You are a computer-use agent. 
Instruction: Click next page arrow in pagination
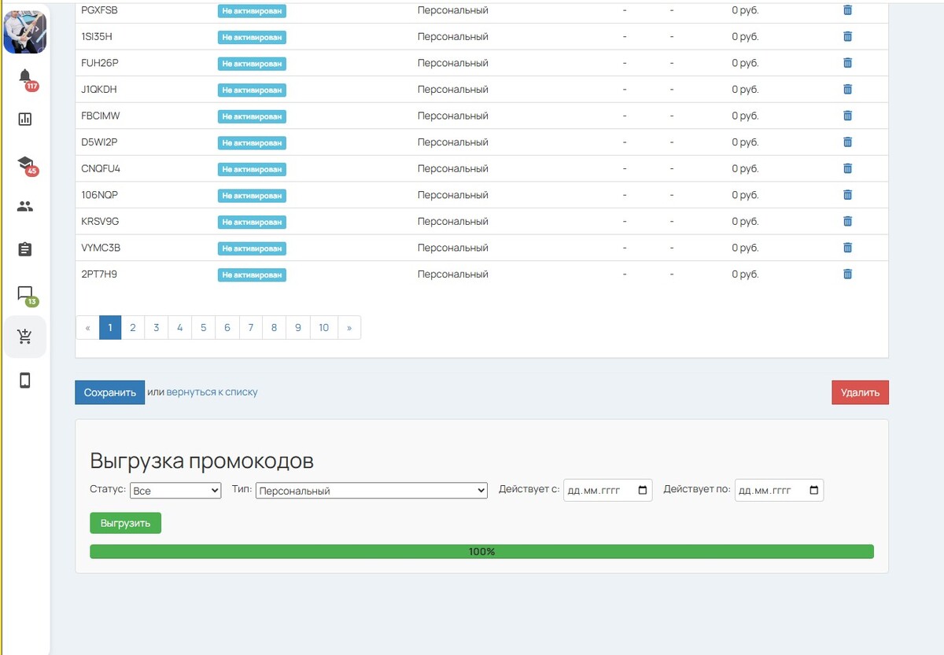point(349,328)
